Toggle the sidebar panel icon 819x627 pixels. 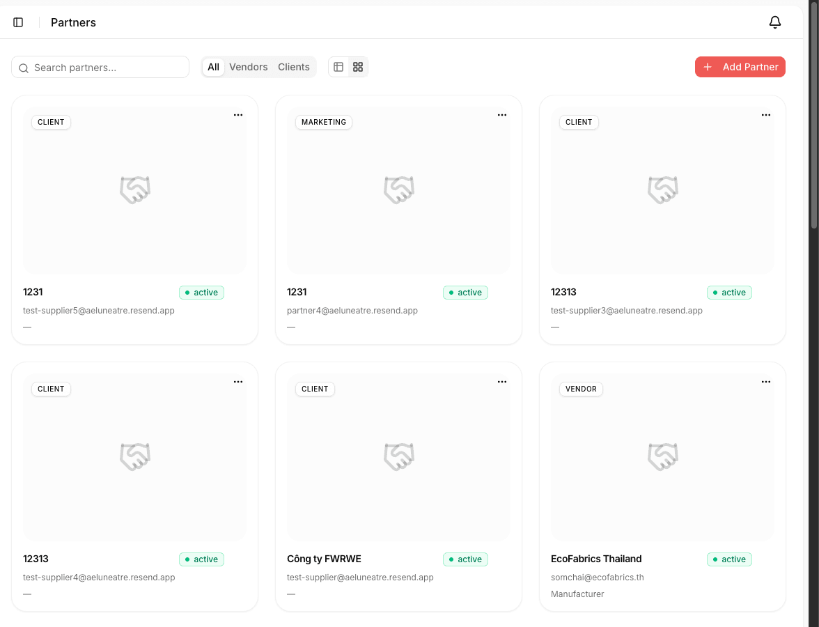[x=18, y=22]
